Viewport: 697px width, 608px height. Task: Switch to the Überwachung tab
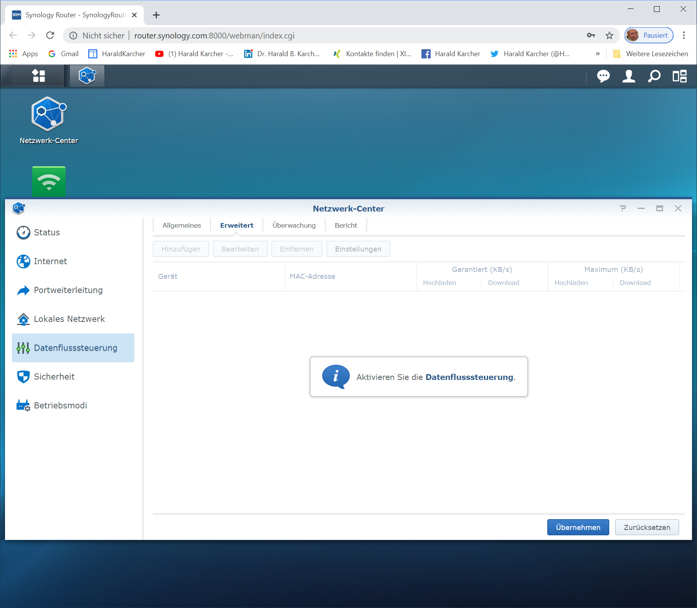point(294,225)
